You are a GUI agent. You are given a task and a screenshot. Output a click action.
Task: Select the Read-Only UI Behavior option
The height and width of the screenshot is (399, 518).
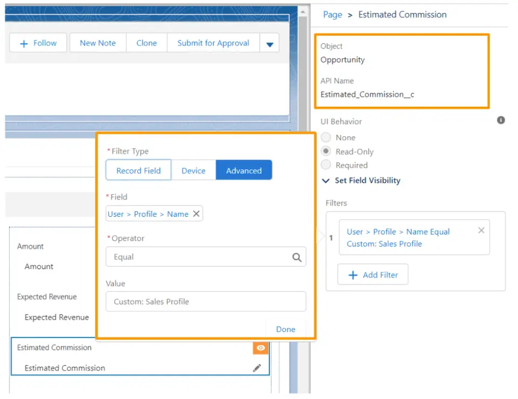coord(327,152)
